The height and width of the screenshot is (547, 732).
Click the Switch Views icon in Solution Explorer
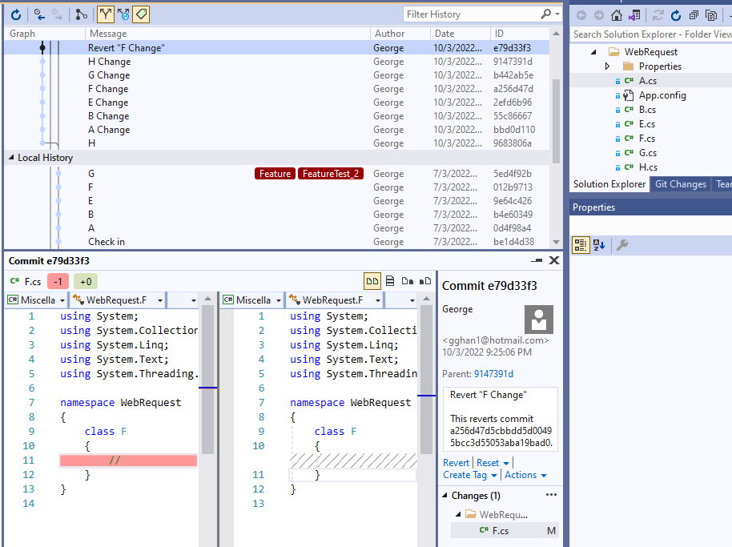tap(634, 15)
